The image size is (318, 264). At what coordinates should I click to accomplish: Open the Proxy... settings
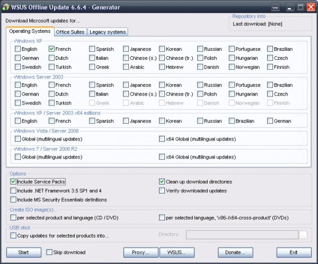(141, 252)
